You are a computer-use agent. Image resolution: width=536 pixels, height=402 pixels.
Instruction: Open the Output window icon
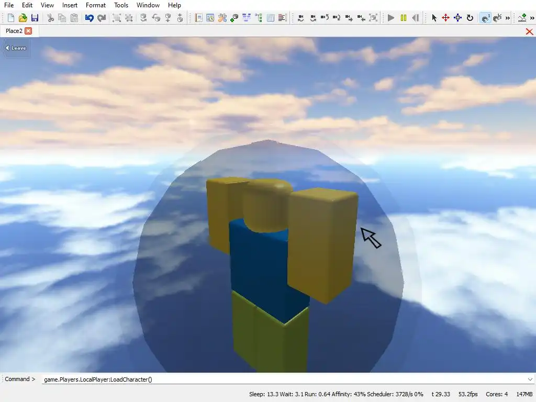pyautogui.click(x=271, y=18)
